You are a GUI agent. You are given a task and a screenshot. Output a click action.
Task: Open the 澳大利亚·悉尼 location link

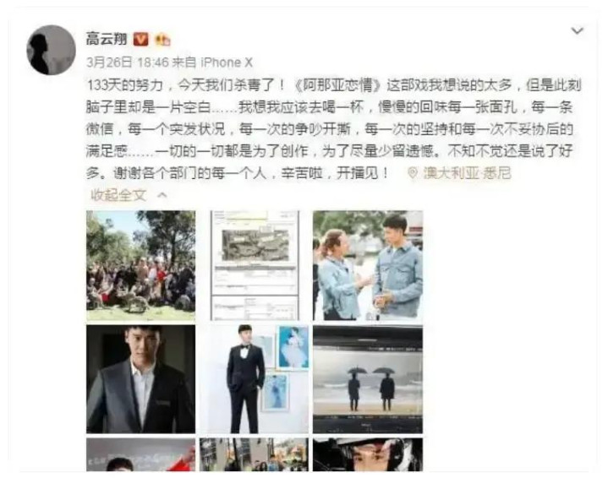tap(467, 173)
